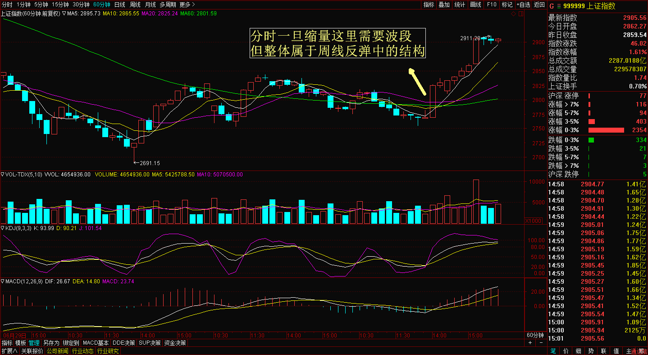
Task: Click the 标记 mark button
Action: [x=507, y=5]
